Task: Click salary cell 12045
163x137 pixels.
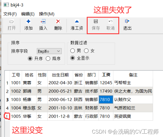Action: (106, 83)
